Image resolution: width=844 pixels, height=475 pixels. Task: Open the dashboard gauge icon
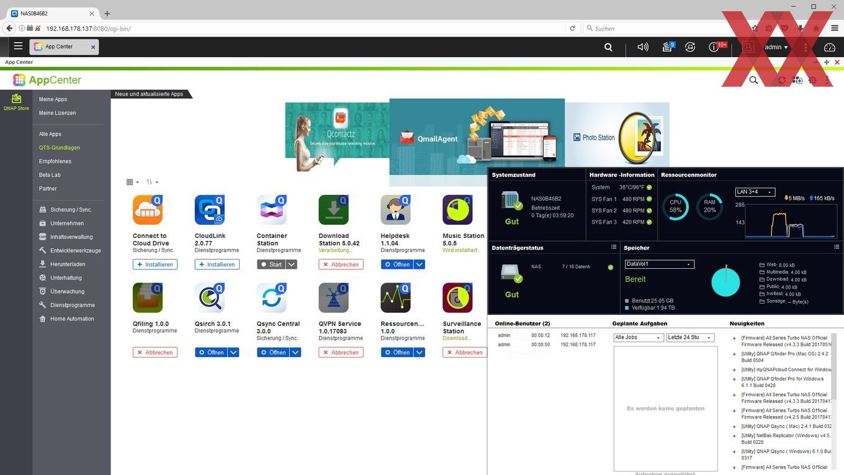(x=830, y=47)
